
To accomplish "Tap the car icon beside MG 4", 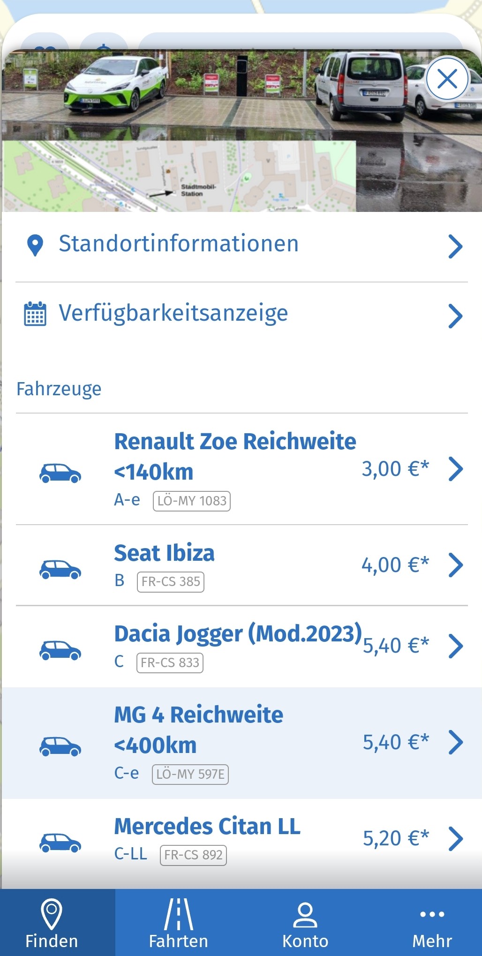I will (x=60, y=746).
